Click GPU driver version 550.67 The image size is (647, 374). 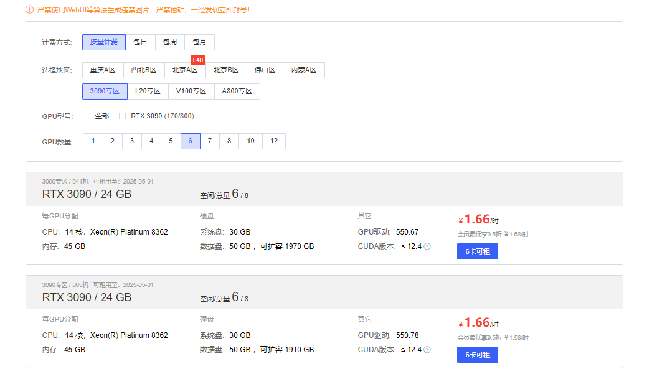pyautogui.click(x=407, y=232)
